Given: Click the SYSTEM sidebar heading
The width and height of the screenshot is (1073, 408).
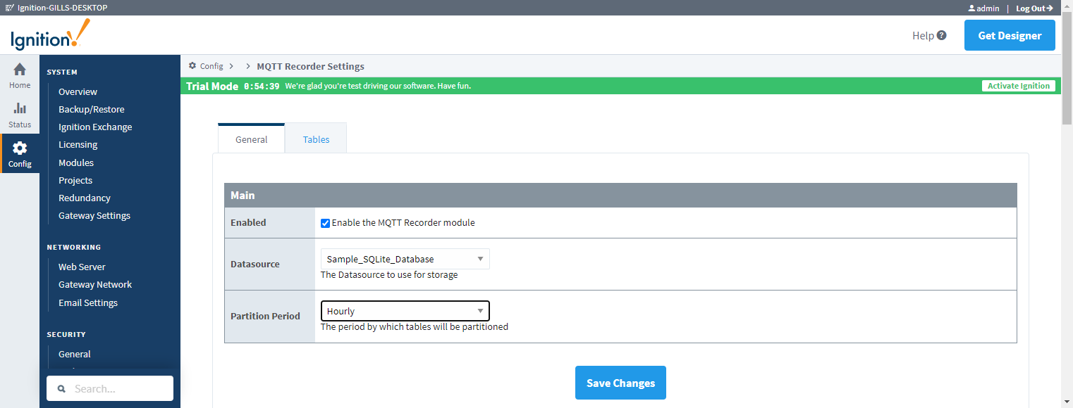Looking at the screenshot, I should [62, 72].
